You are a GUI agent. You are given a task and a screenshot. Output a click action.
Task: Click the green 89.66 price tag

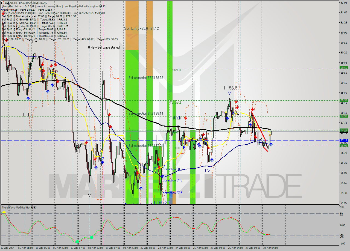tap(344, 68)
